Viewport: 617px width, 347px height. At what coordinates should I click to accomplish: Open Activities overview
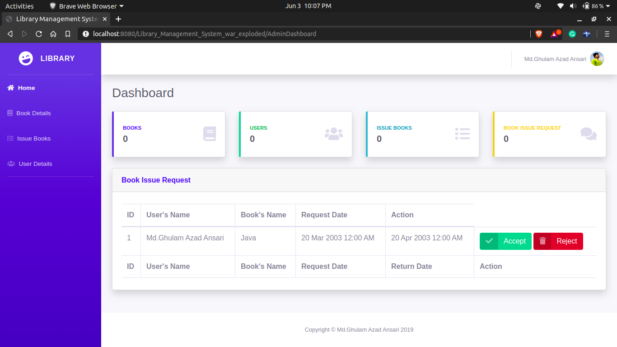click(19, 6)
